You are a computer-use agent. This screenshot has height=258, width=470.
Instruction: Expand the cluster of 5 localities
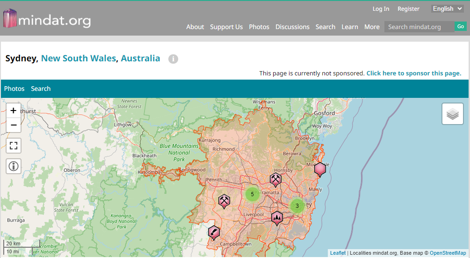tap(252, 194)
